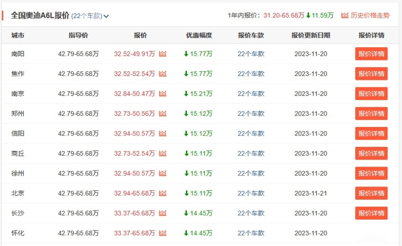Click 报价详情 button for 商丘

[x=371, y=153]
